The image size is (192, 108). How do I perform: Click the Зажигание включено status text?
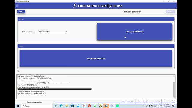point(35,102)
